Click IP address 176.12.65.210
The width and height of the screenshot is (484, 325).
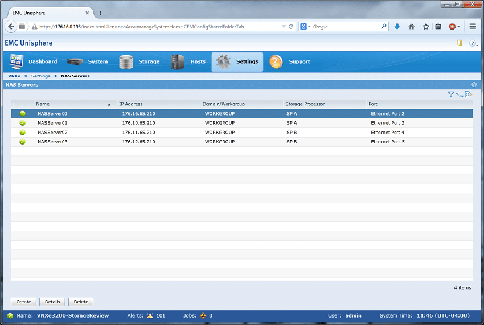click(138, 142)
